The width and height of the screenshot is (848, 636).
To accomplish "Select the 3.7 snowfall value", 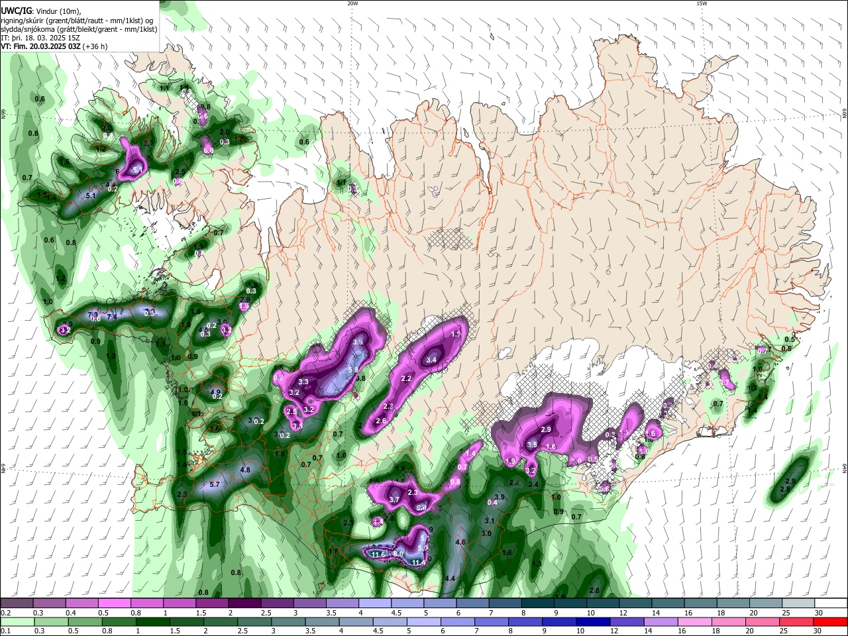I will click(x=394, y=500).
